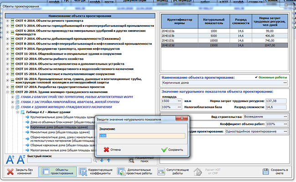The width and height of the screenshot is (296, 182).
Task: Open Корректирующие коэффициенты section
Action: (x=96, y=172)
